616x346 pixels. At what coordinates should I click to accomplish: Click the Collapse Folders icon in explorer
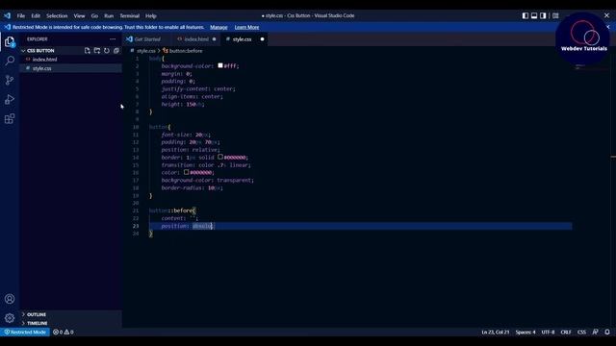[116, 51]
